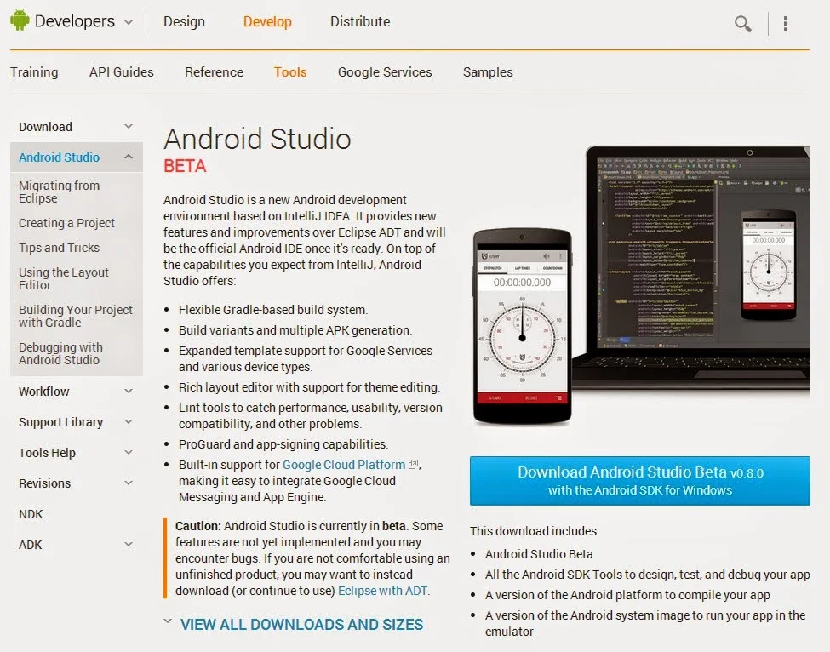Expand the Workflow section chevron
The height and width of the screenshot is (652, 830).
coord(128,391)
